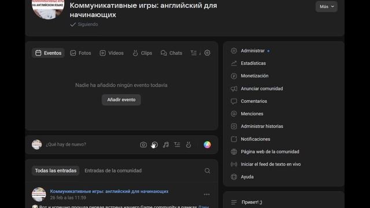Open Administrar historias in the side menu
Image resolution: width=370 pixels, height=208 pixels.
point(283,127)
